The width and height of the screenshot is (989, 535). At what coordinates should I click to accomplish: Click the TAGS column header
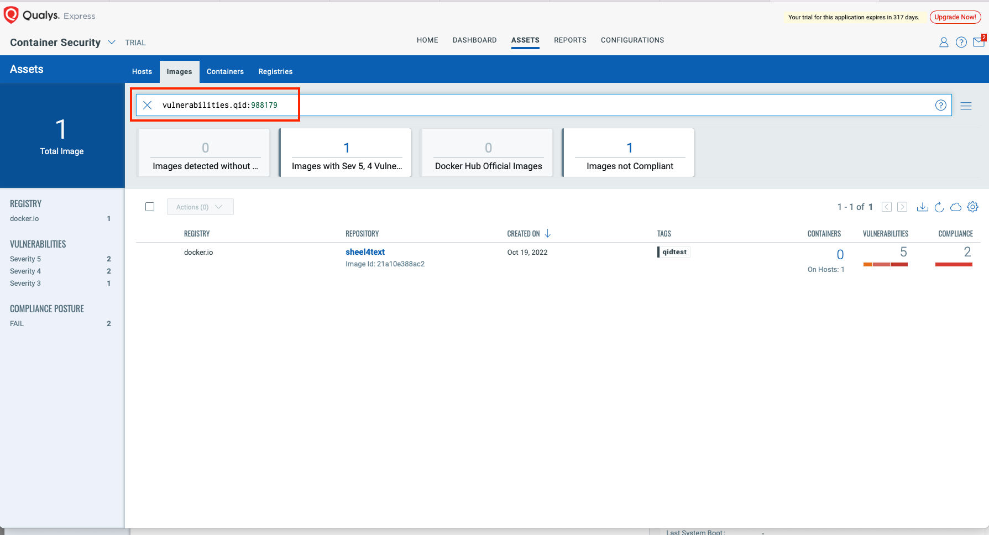[664, 234]
